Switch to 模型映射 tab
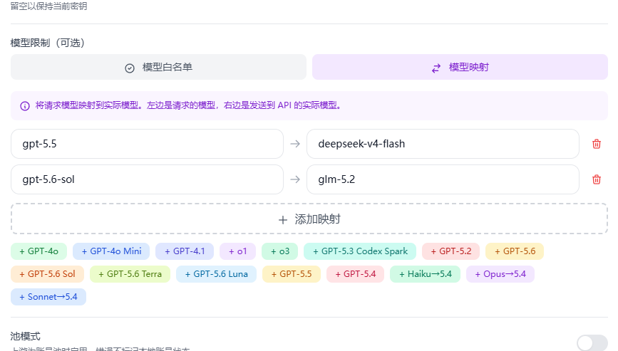 (x=460, y=68)
